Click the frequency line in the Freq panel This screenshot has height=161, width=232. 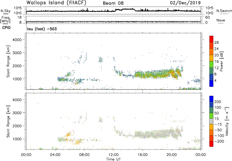click(x=113, y=22)
